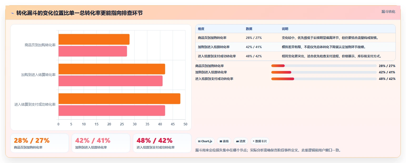The width and height of the screenshot is (406, 163).
Task: Click the 0 tick on chart x-axis
Action: pyautogui.click(x=58, y=124)
